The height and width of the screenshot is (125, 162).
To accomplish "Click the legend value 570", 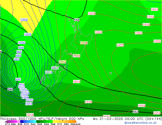I will pyautogui.click(x=60, y=124).
